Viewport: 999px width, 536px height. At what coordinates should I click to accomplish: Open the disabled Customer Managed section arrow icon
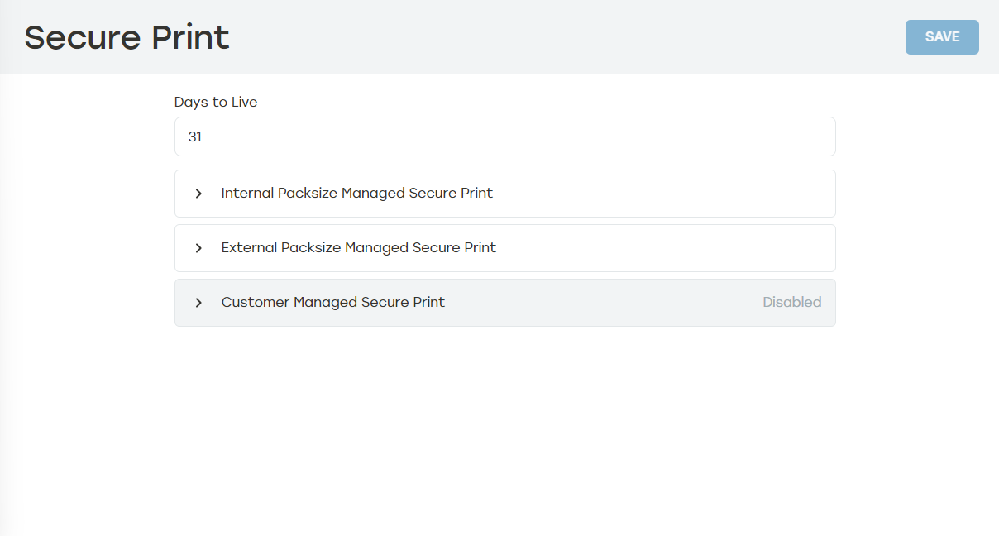click(x=198, y=303)
